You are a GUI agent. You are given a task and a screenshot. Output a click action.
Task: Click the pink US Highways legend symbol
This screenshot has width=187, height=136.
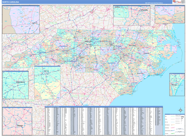tap(173, 128)
